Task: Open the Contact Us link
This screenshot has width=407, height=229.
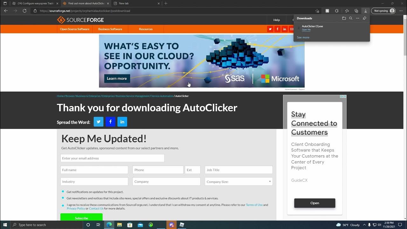Action: tap(96, 209)
